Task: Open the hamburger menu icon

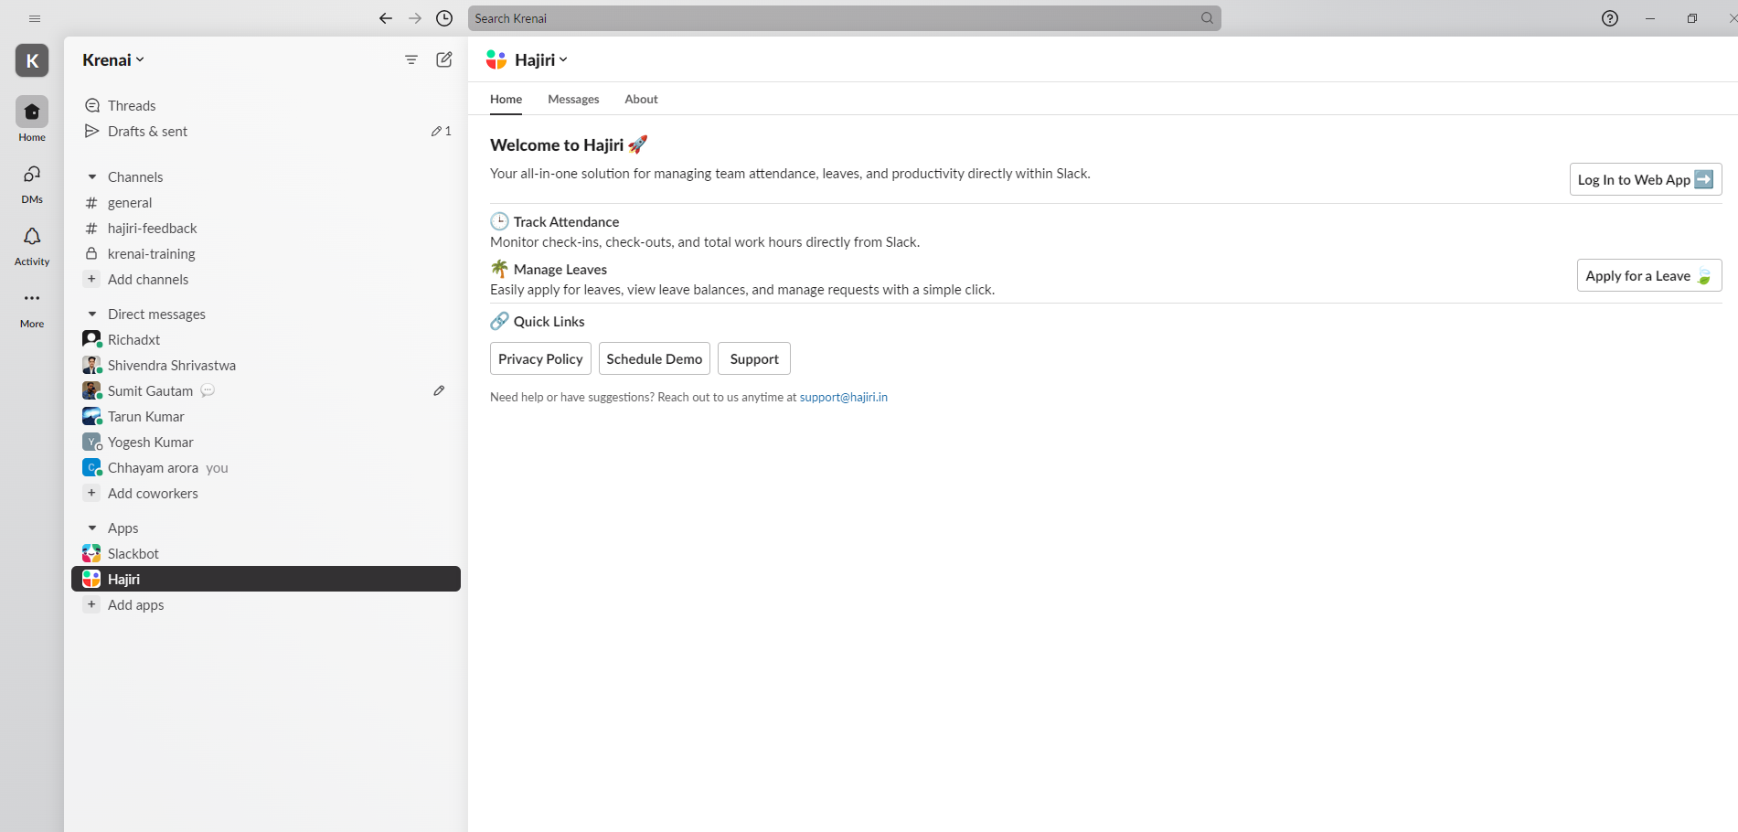Action: click(x=35, y=18)
